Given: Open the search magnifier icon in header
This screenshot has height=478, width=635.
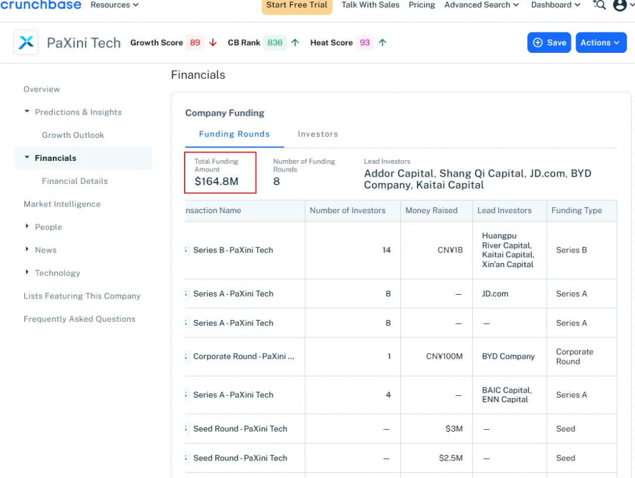Looking at the screenshot, I should 599,5.
